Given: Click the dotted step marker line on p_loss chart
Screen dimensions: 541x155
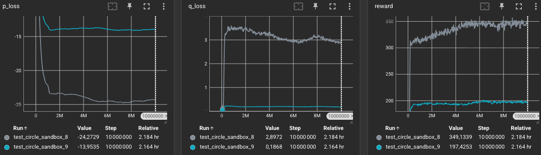Looking at the screenshot, I should 156,64.
